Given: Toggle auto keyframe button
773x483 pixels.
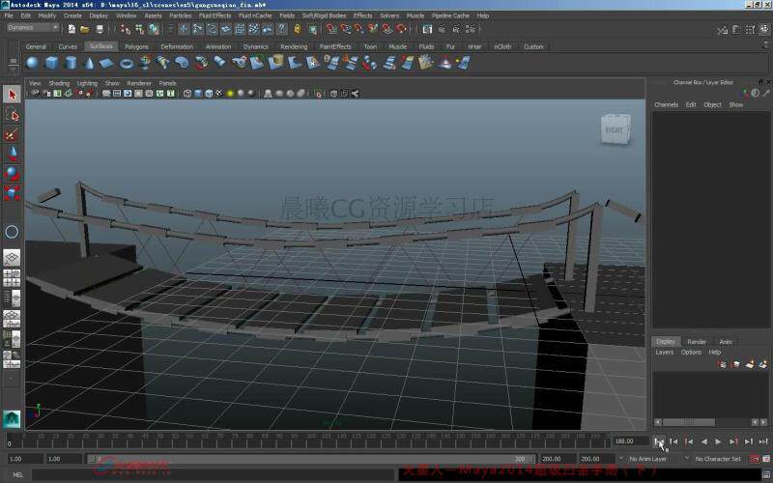Looking at the screenshot, I should 755,459.
